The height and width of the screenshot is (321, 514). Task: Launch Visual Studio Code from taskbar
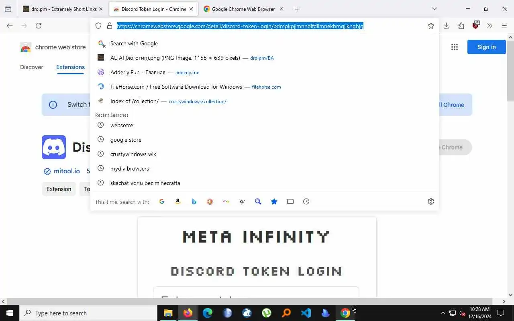(306, 313)
